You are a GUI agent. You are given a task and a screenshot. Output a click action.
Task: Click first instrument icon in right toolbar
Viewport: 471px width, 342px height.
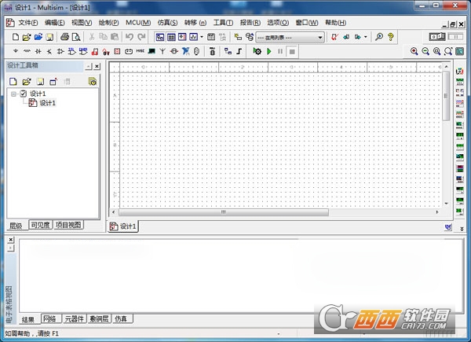coord(459,72)
